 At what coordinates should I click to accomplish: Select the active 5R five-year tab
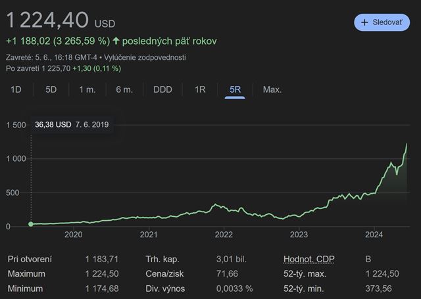(235, 90)
